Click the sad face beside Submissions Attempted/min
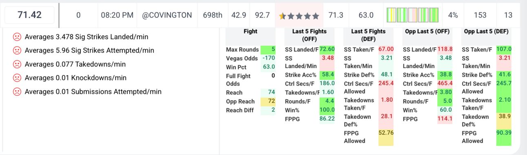Image resolution: width=527 pixels, height=155 pixels. click(17, 92)
